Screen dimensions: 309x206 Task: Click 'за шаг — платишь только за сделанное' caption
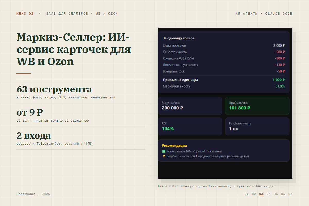click(x=53, y=121)
